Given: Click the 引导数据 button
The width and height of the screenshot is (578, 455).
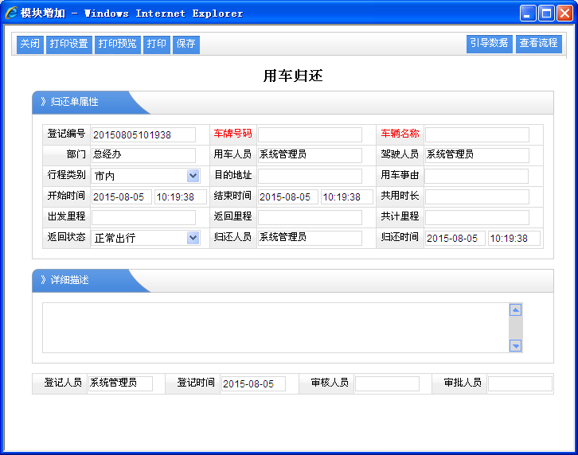Looking at the screenshot, I should pos(489,44).
